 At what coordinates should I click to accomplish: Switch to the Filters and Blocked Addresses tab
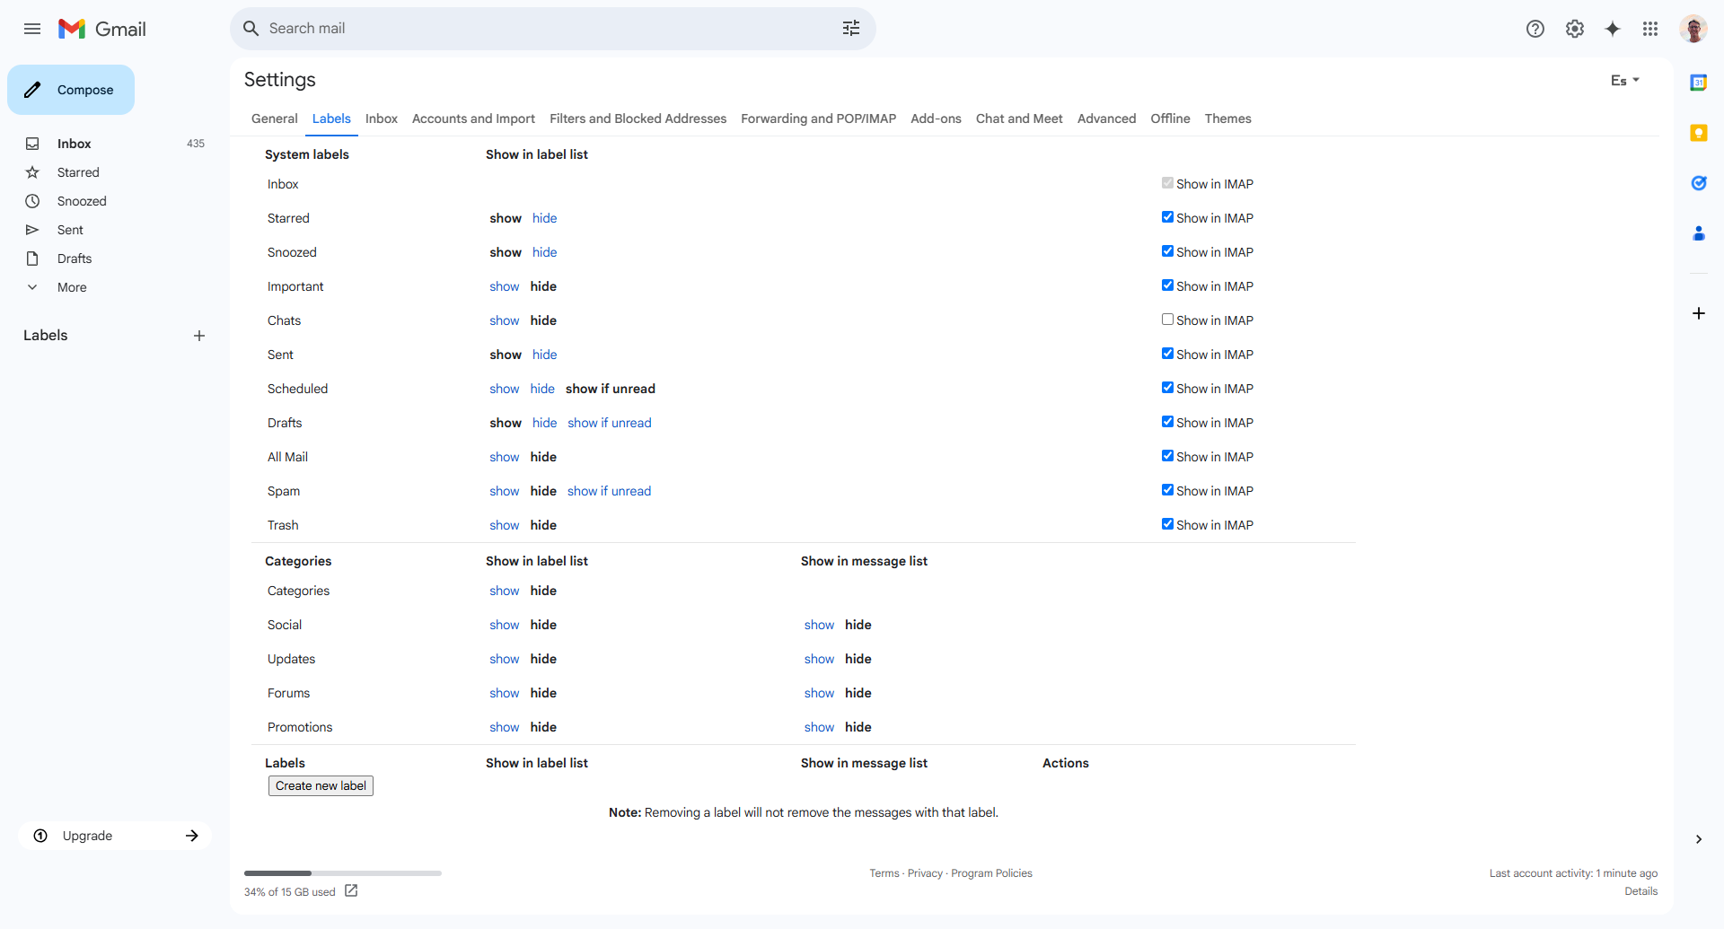638,118
